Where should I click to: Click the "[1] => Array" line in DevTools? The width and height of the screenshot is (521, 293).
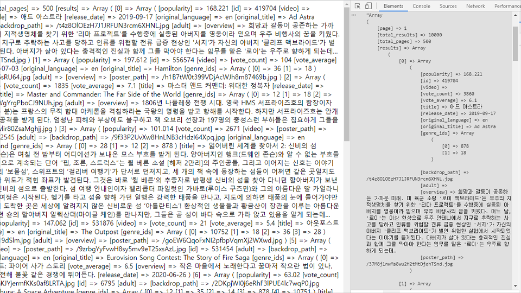point(415,284)
